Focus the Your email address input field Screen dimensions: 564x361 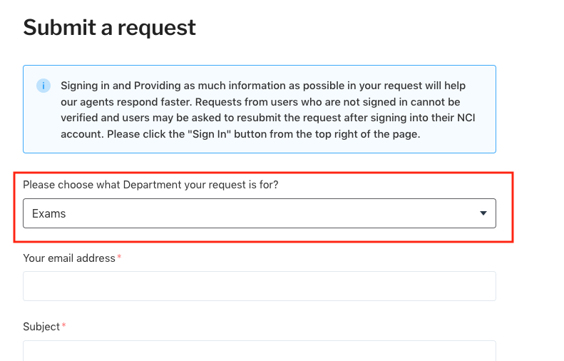point(259,286)
